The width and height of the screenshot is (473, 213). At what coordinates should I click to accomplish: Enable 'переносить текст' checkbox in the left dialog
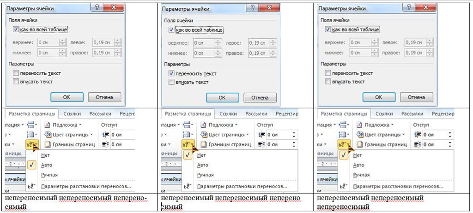pyautogui.click(x=17, y=73)
